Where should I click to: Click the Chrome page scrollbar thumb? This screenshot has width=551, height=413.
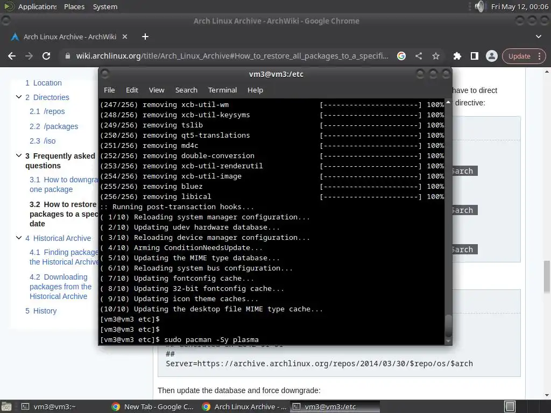click(x=547, y=276)
